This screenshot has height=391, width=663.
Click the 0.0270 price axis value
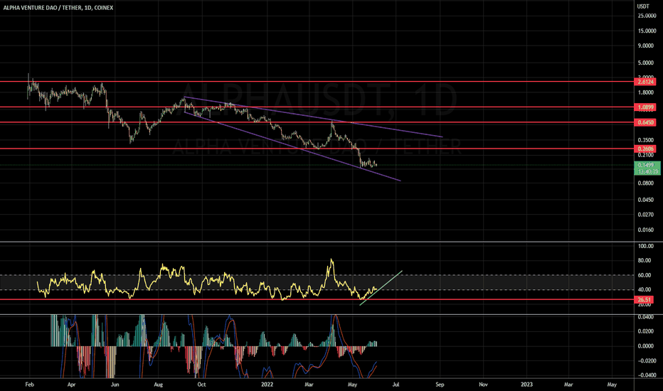[646, 215]
